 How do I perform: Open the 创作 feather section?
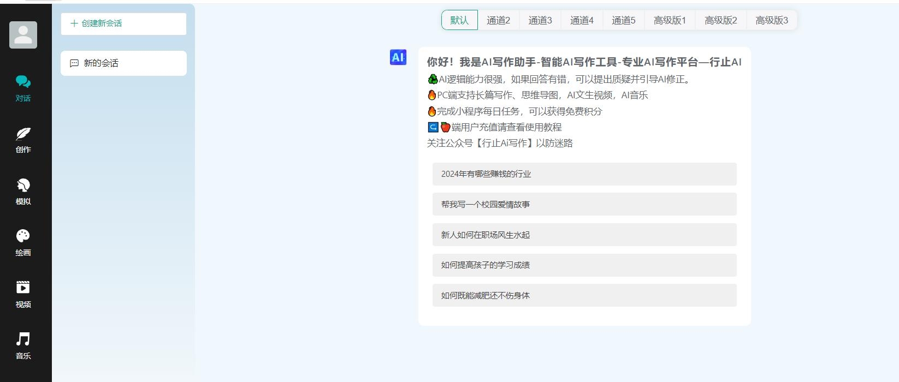pos(23,140)
